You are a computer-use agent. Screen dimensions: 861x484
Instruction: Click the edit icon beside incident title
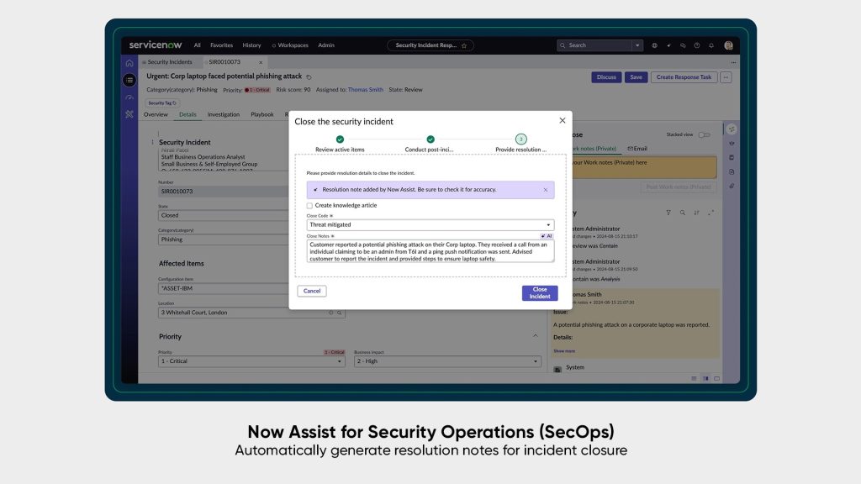pyautogui.click(x=309, y=76)
